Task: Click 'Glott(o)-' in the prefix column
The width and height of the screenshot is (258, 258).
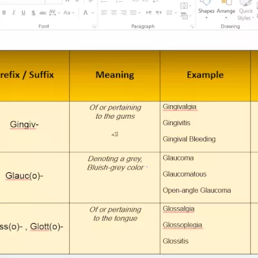Action: pos(46,226)
